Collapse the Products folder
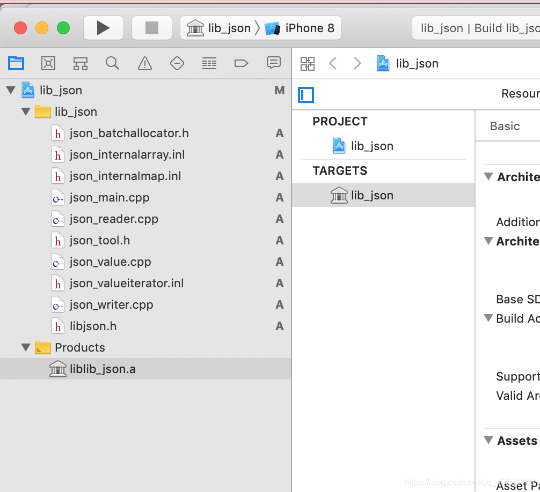540x492 pixels. pyautogui.click(x=26, y=347)
